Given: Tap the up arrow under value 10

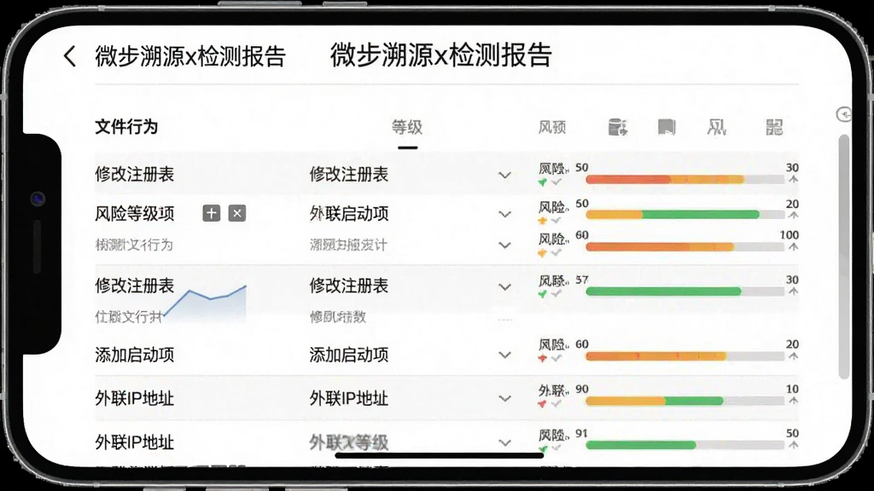Looking at the screenshot, I should (x=793, y=401).
